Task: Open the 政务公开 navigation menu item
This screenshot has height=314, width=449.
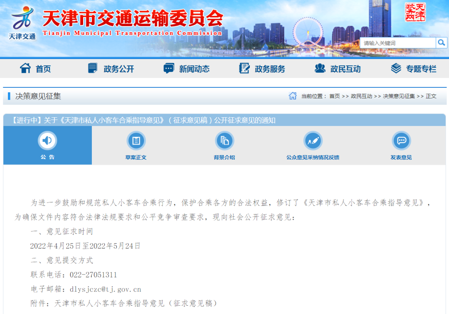Action: pos(119,69)
